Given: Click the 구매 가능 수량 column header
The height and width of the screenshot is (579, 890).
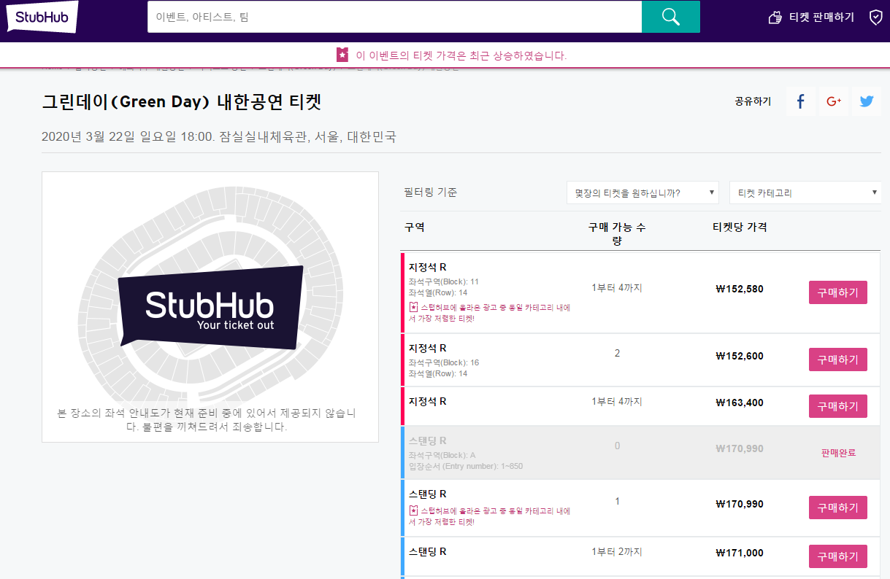Looking at the screenshot, I should 617,233.
